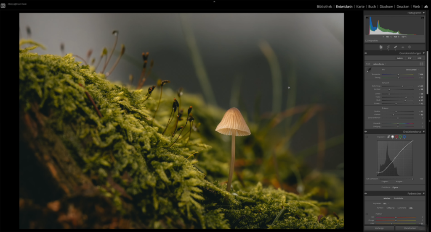The height and width of the screenshot is (232, 431).
Task: Switch to the Bibliothek module
Action: (325, 7)
